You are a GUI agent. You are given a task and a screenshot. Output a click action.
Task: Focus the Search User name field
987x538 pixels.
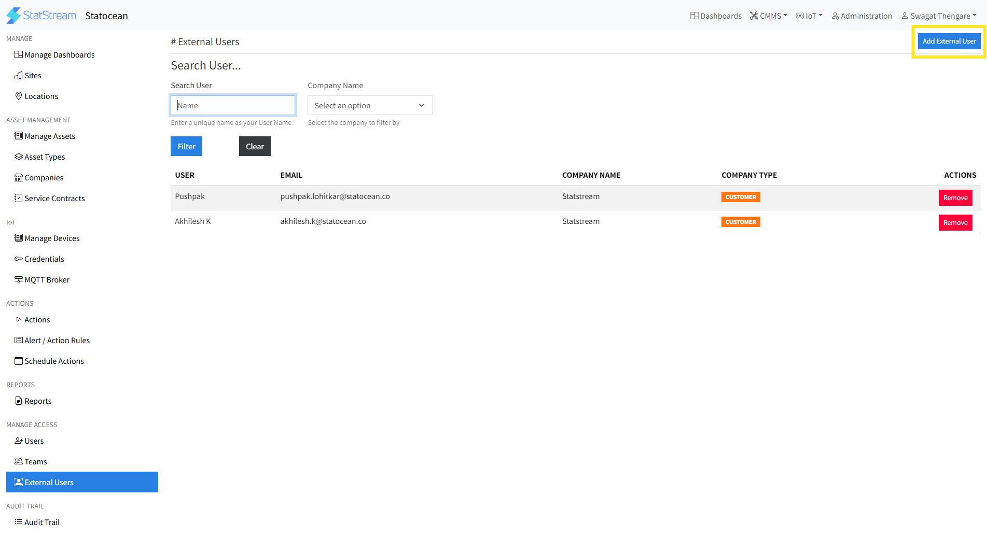click(233, 106)
